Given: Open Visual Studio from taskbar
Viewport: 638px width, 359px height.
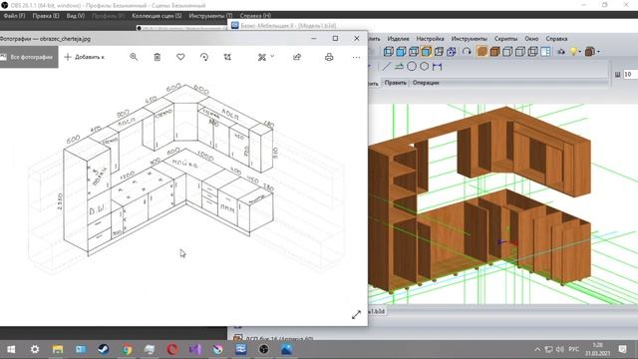Looking at the screenshot, I should coord(195,349).
